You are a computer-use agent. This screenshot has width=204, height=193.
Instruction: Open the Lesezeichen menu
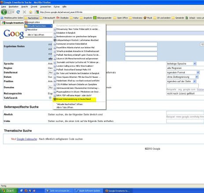pyautogui.click(x=45, y=7)
